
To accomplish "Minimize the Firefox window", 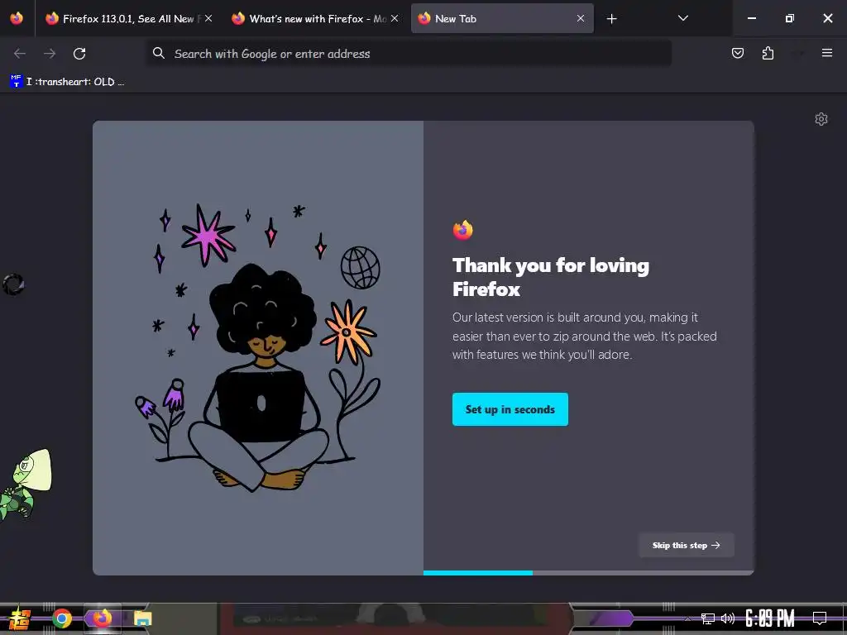I will pyautogui.click(x=751, y=18).
